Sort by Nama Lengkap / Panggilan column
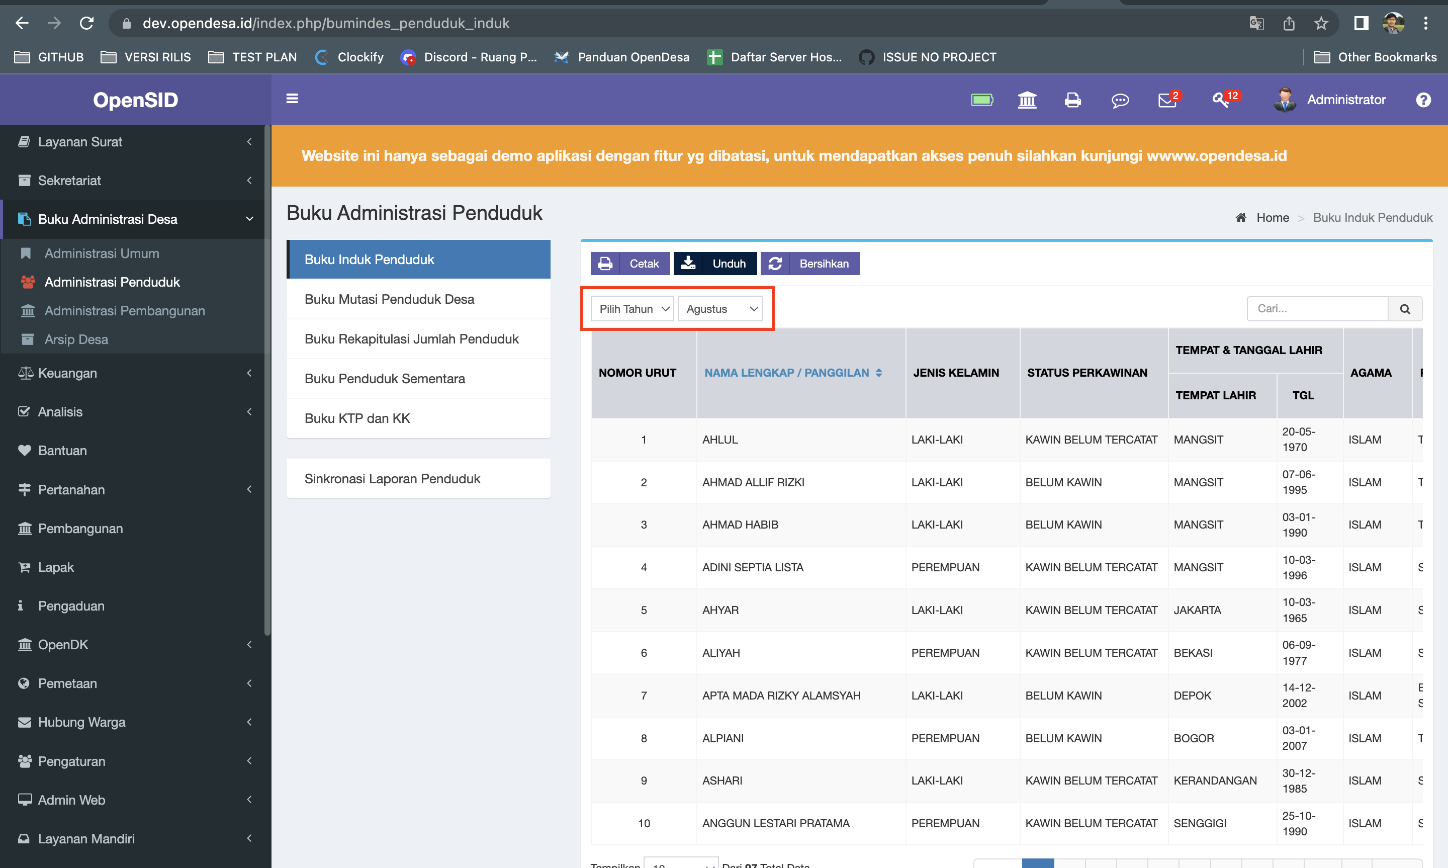 (x=793, y=373)
